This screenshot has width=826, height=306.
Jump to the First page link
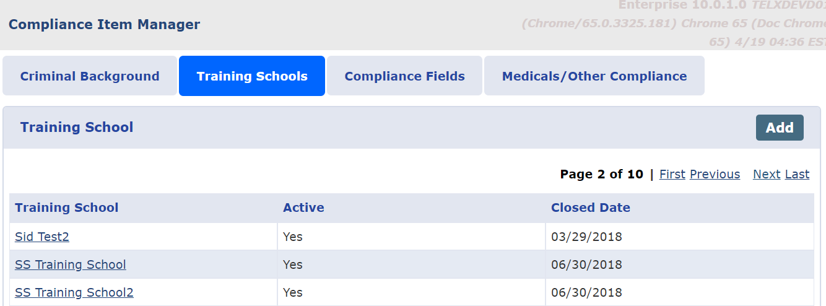click(672, 174)
